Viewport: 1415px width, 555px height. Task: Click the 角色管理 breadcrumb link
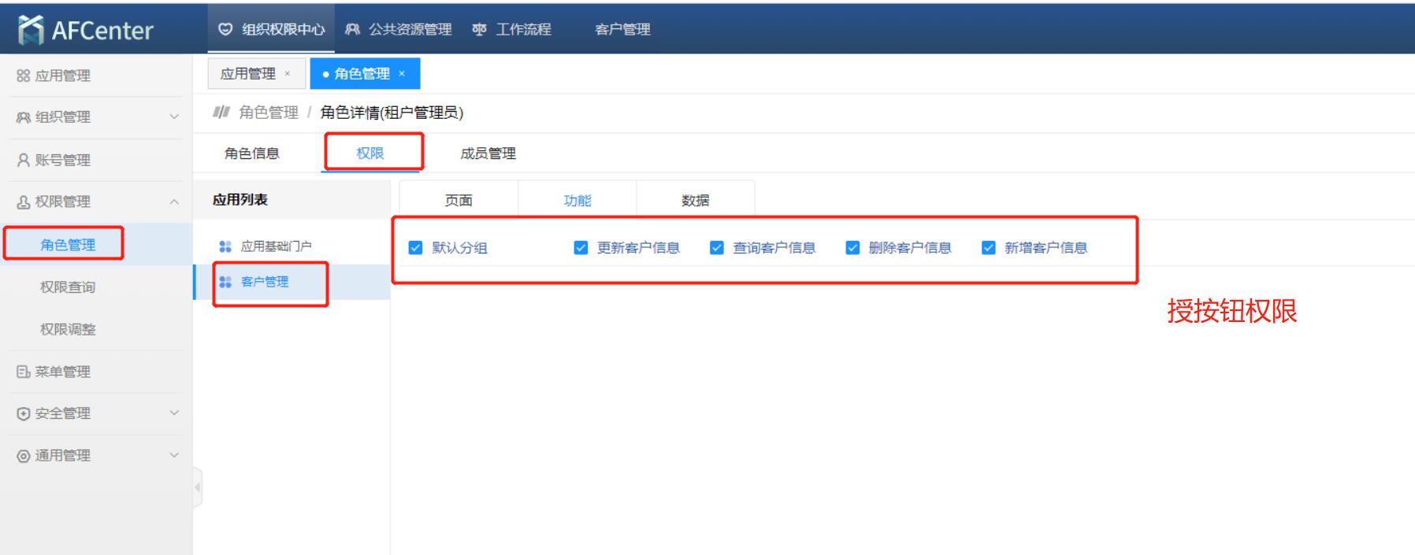[269, 113]
